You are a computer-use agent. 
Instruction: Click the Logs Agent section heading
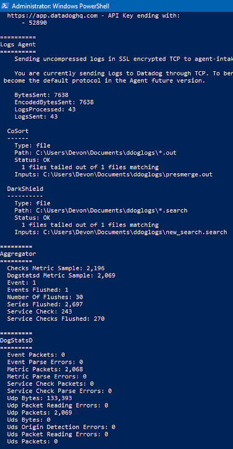coord(18,45)
